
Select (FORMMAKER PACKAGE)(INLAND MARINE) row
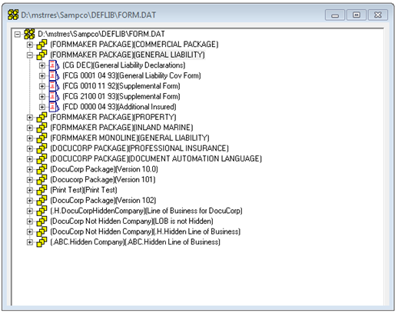[121, 128]
